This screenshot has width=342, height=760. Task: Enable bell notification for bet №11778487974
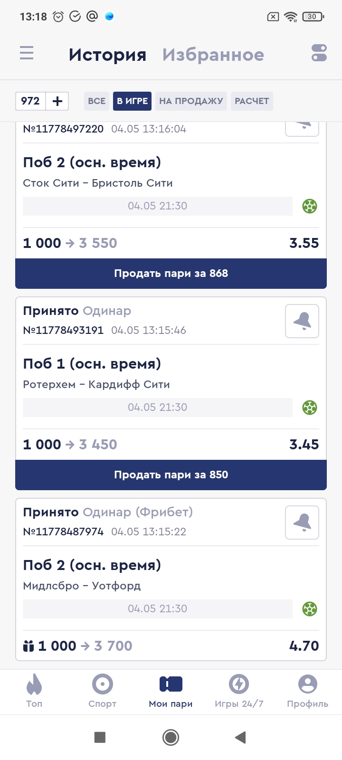click(302, 522)
